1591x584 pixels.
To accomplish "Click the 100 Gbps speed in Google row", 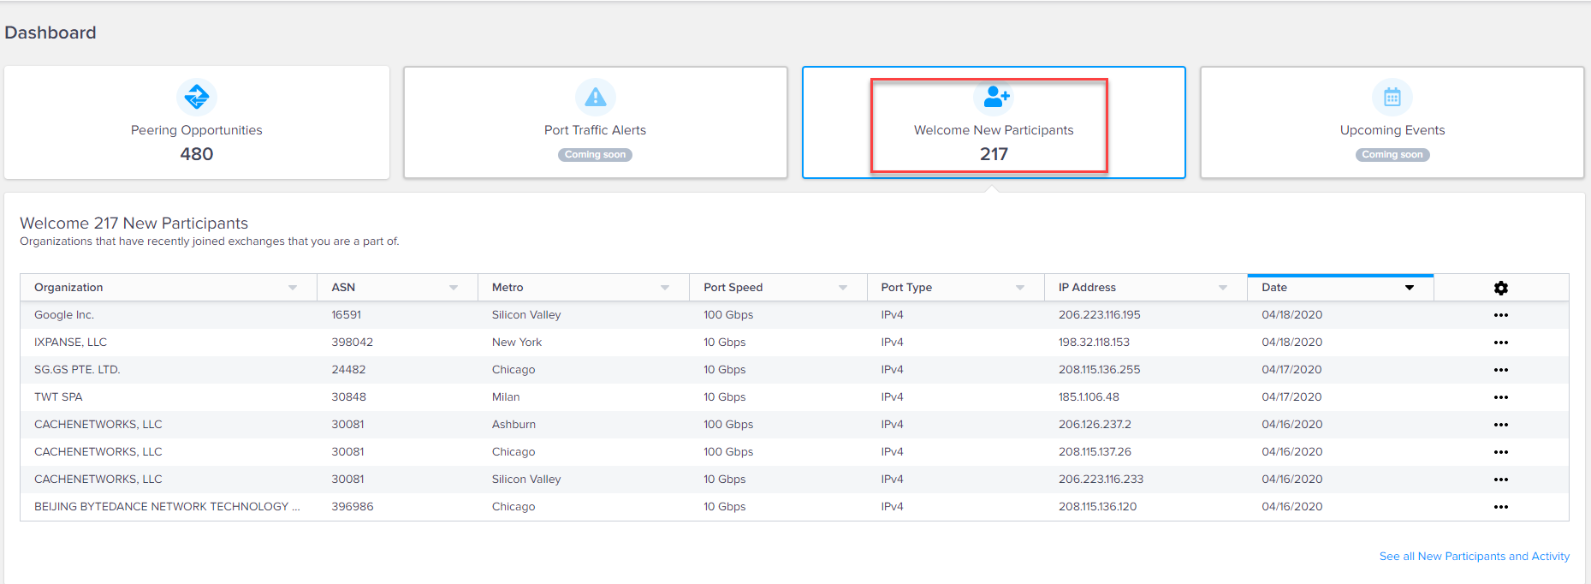I will [728, 315].
